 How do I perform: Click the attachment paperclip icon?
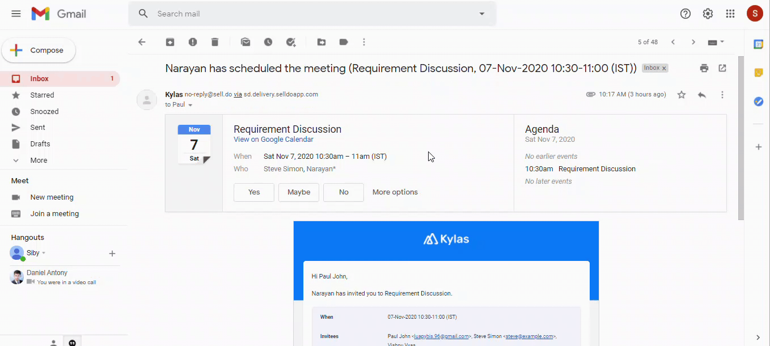click(x=590, y=95)
